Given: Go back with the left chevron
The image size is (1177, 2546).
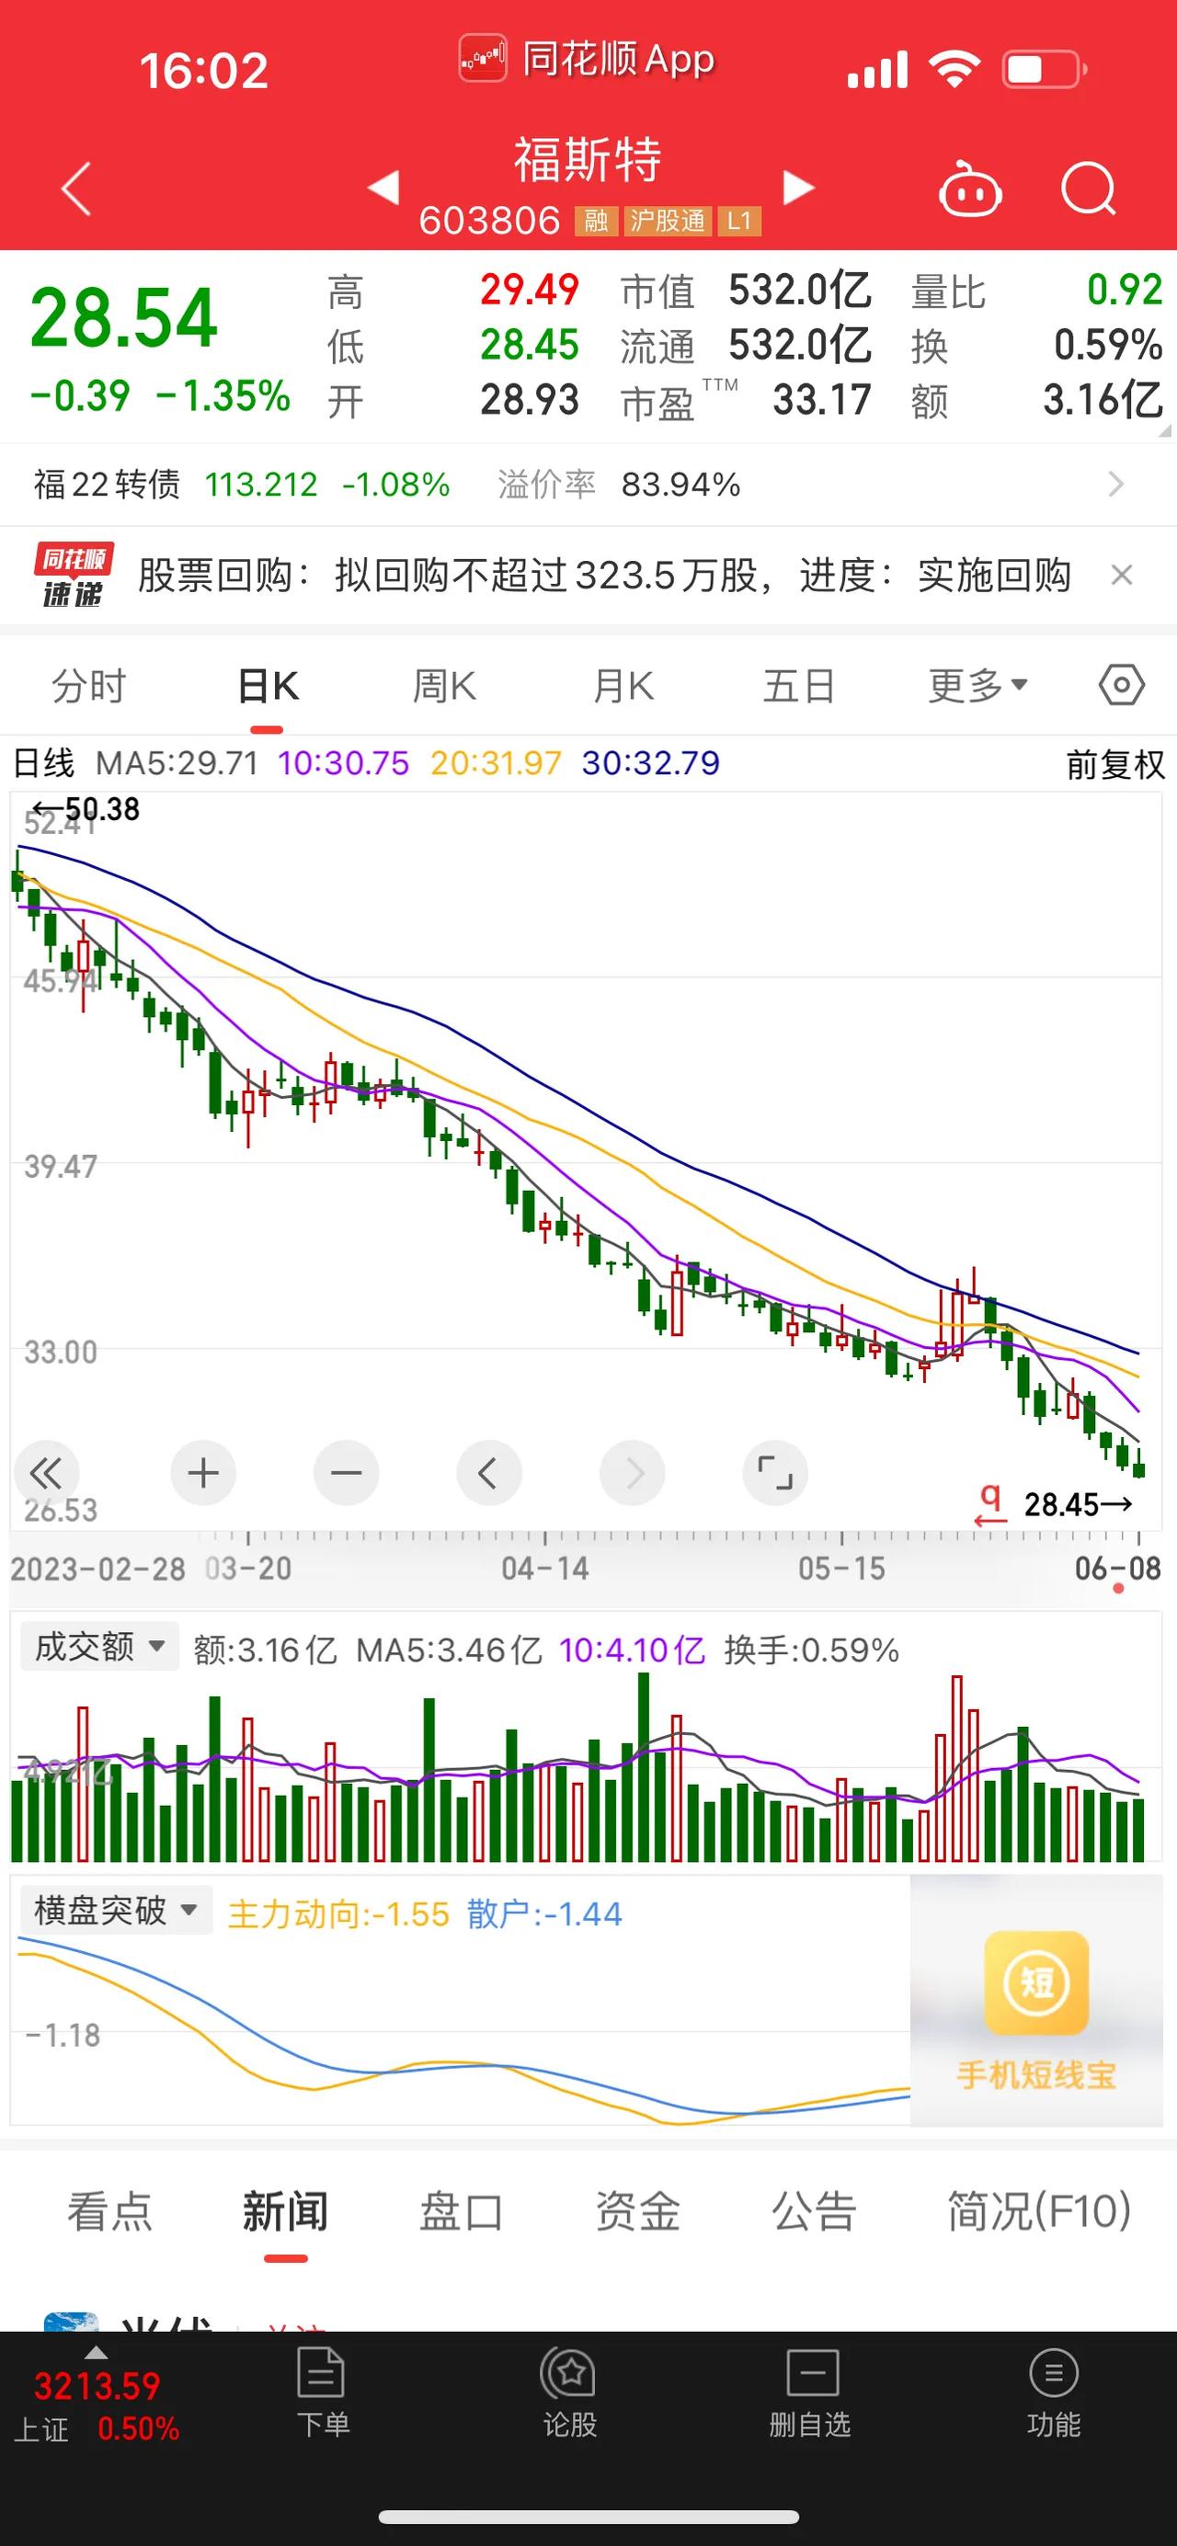Looking at the screenshot, I should 76,188.
